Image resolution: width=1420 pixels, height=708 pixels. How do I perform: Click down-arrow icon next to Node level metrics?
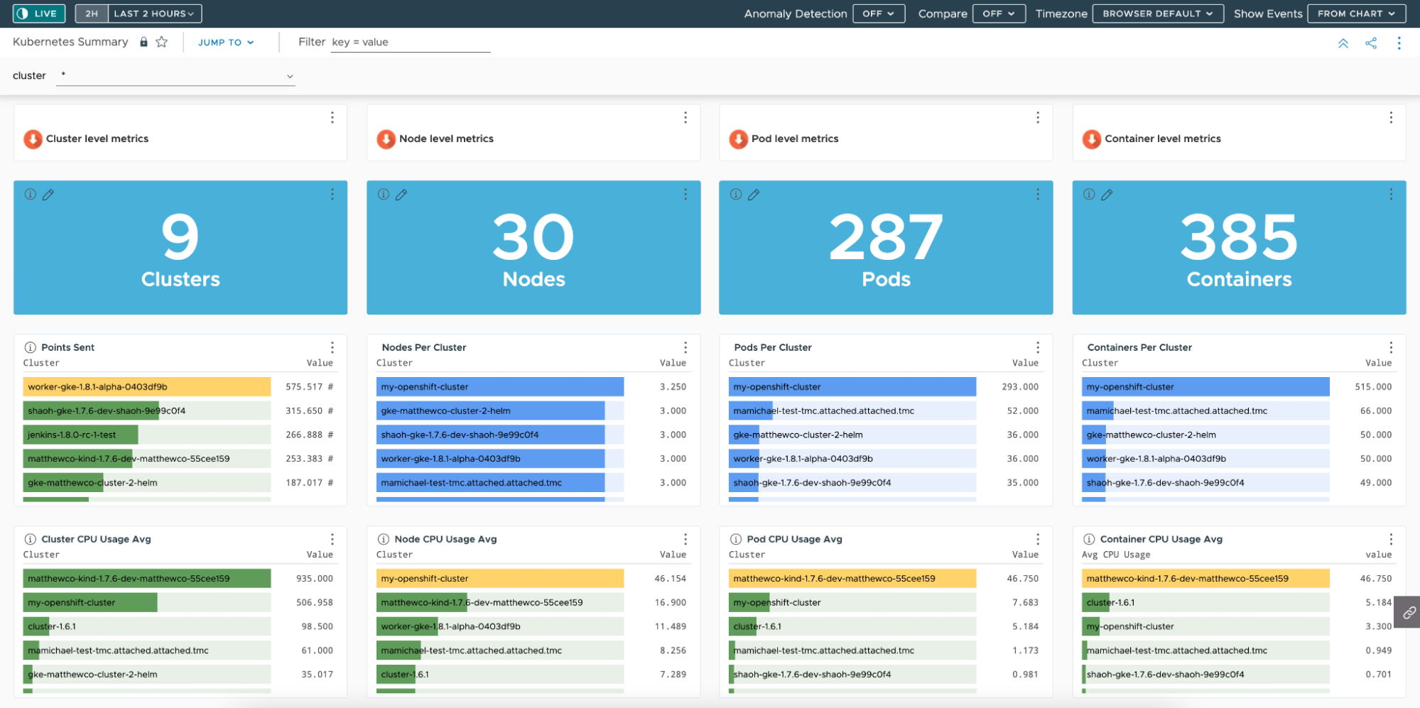tap(386, 139)
